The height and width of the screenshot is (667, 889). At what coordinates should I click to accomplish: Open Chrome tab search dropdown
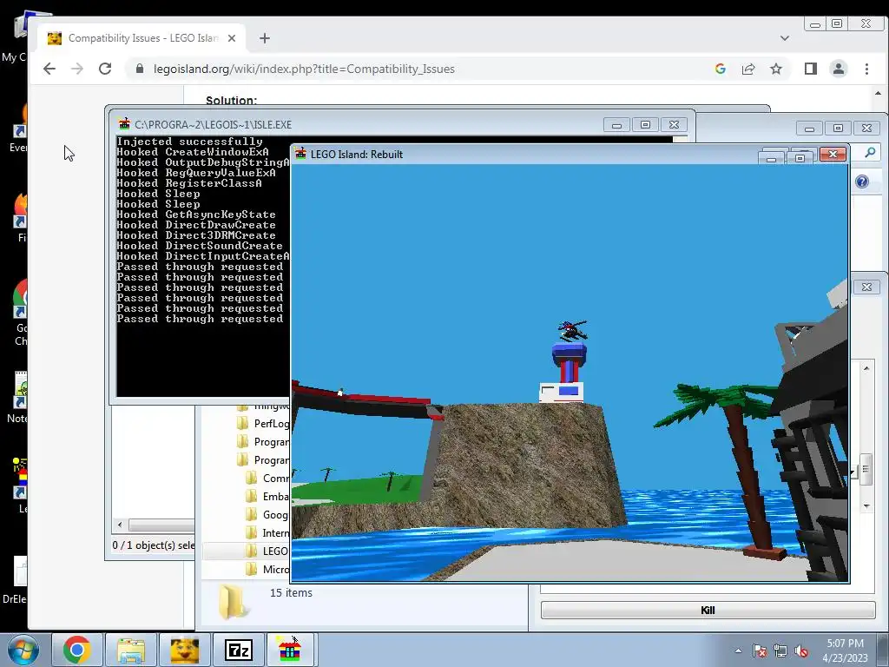785,38
